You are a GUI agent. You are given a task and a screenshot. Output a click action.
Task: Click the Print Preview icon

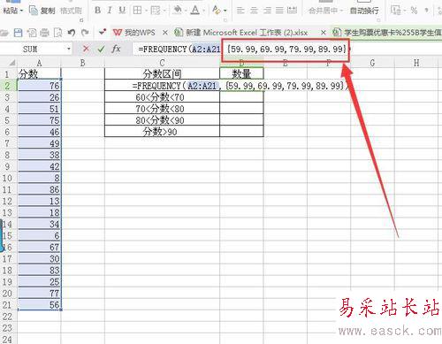tap(57, 33)
